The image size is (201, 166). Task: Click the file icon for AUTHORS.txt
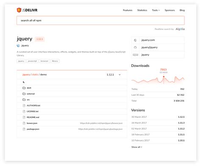tap(24, 105)
